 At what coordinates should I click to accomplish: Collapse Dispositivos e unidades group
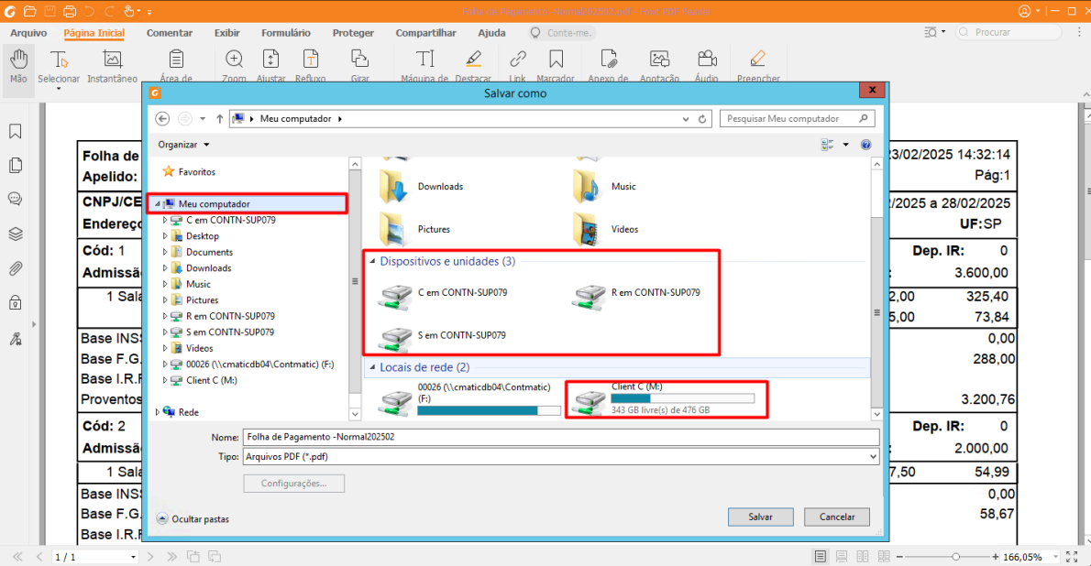372,261
